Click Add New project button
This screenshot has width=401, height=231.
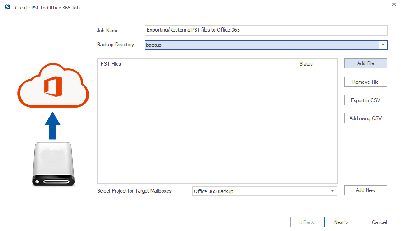point(365,190)
